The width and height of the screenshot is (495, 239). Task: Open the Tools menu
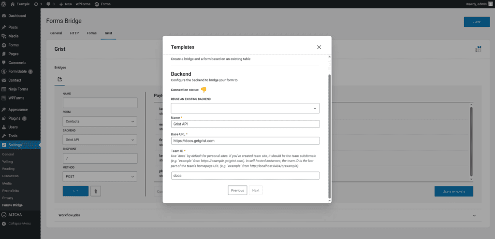pyautogui.click(x=20, y=136)
